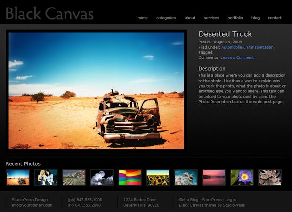The image size is (292, 212).
Task: Click the WordPress footer link
Action: (x=212, y=200)
